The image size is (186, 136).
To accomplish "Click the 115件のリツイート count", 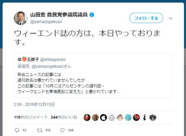I will [31, 117].
